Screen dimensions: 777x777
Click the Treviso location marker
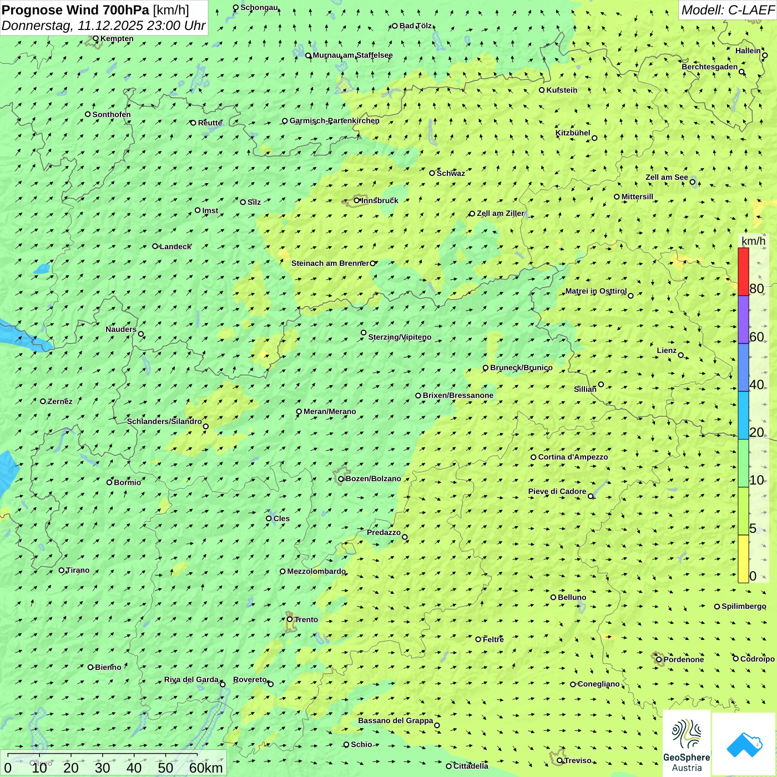(560, 761)
